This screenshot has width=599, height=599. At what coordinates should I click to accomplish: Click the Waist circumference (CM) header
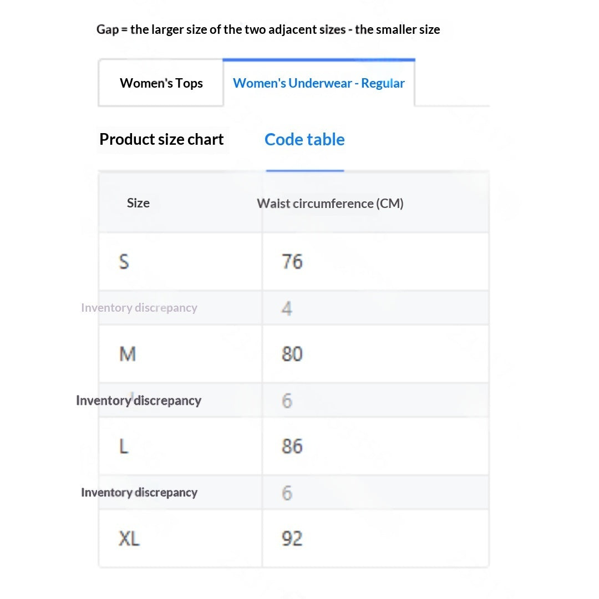point(330,204)
